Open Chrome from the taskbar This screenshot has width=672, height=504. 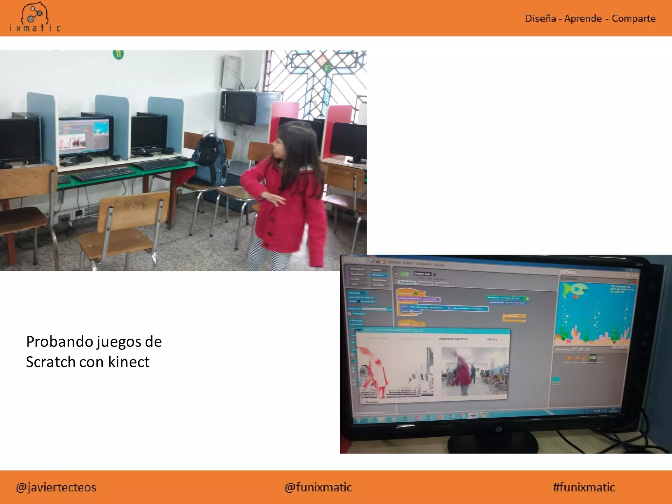point(463,416)
